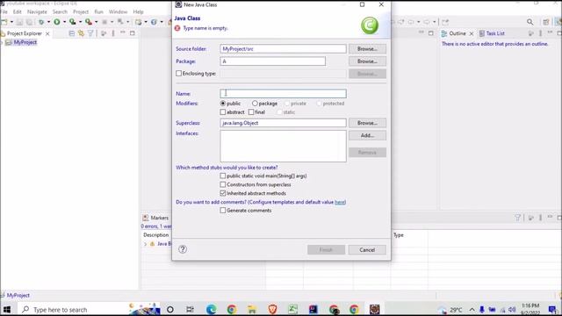This screenshot has width=562, height=316.
Task: Open the Search menu
Action: coord(60,11)
